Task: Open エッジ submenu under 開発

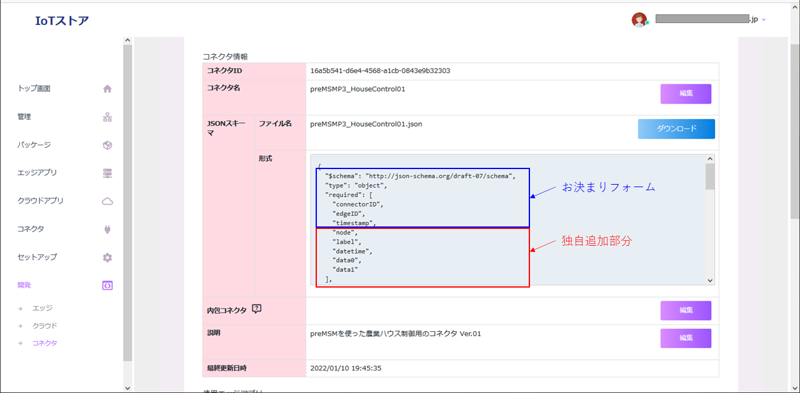Action: 42,308
